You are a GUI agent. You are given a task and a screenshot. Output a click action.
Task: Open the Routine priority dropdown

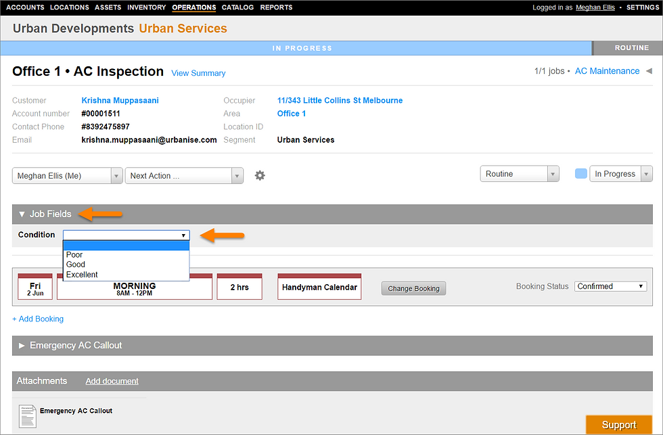[520, 174]
